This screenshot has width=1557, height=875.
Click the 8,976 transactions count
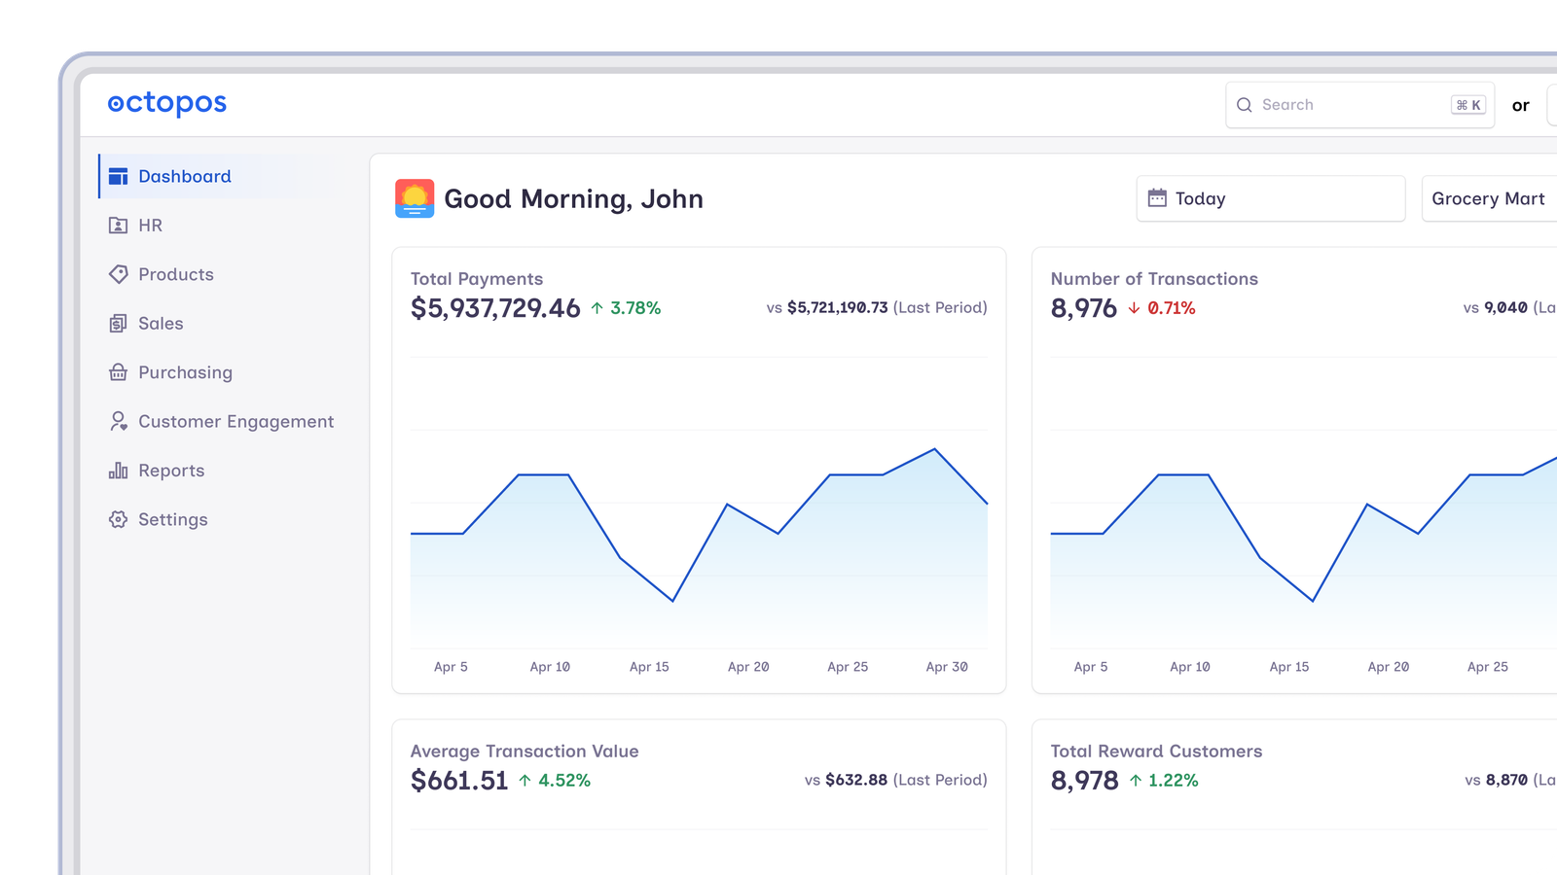(1084, 308)
